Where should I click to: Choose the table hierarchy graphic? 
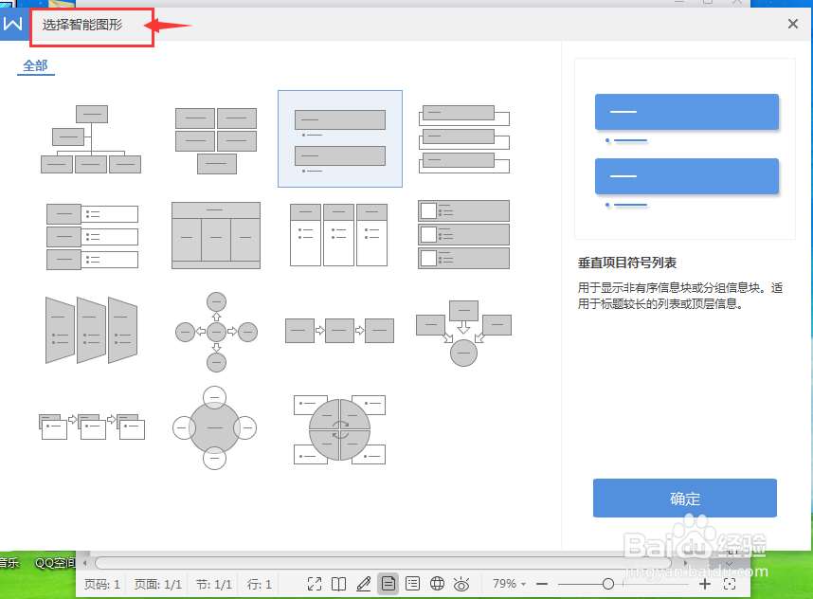[x=216, y=235]
